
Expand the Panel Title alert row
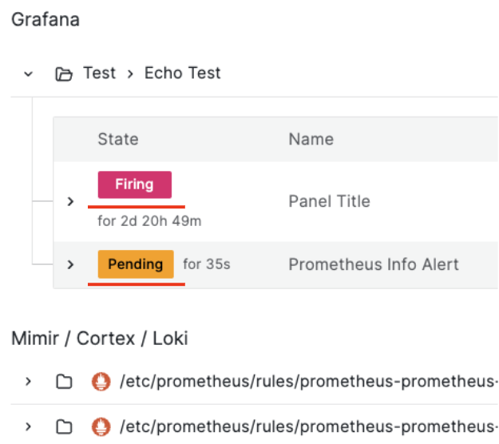(x=70, y=201)
